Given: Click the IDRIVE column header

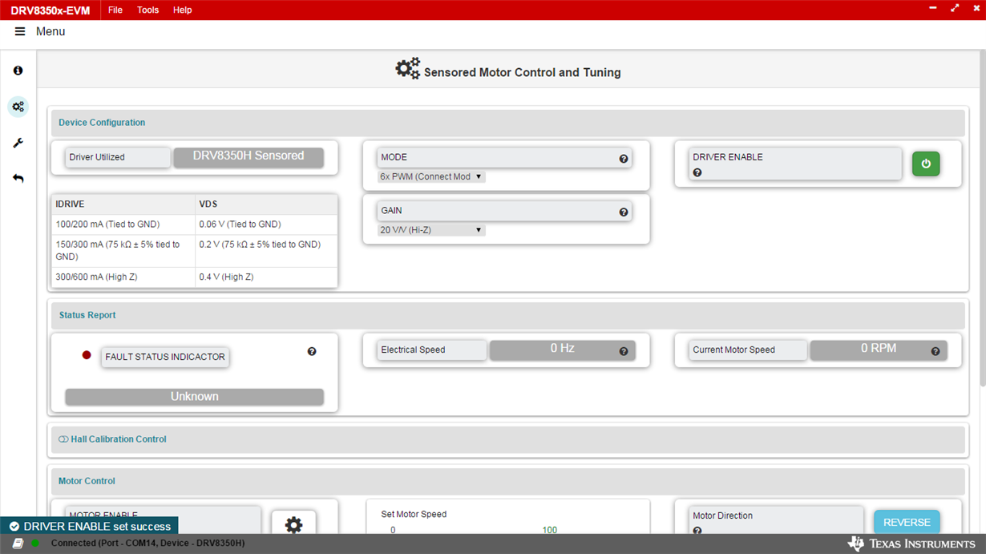Looking at the screenshot, I should (123, 204).
